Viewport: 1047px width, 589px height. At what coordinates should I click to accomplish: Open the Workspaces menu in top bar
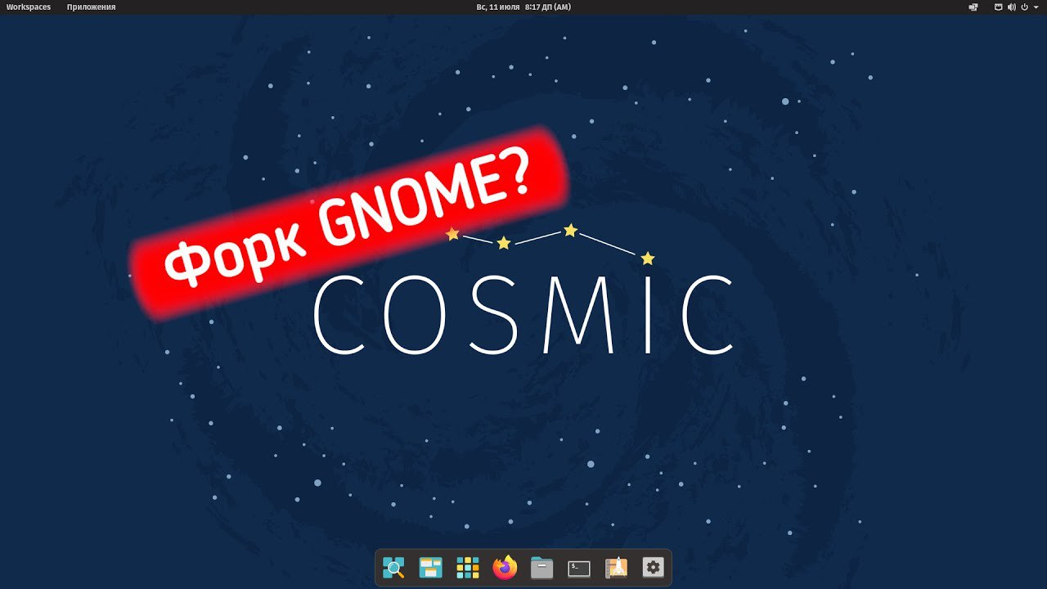29,7
